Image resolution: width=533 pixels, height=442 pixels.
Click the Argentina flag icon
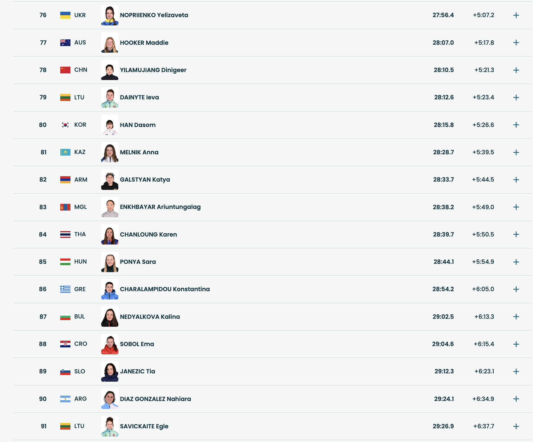[65, 399]
